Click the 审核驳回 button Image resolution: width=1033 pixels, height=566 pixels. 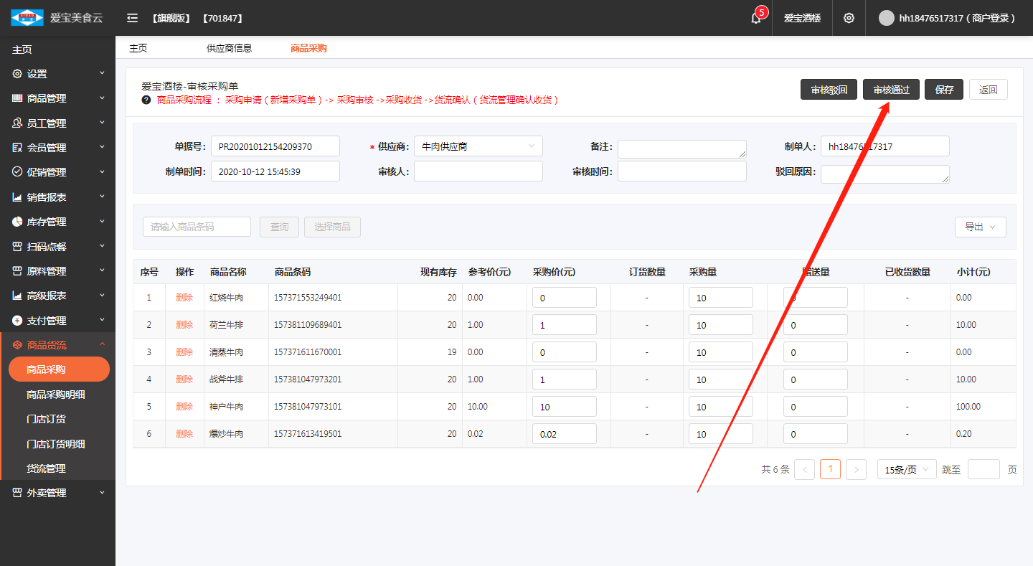pos(829,90)
